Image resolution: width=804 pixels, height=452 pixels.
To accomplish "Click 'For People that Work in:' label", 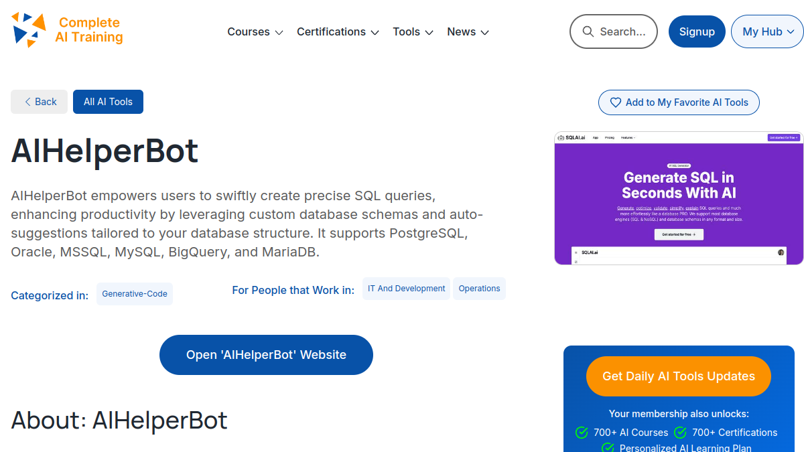I will click(293, 290).
